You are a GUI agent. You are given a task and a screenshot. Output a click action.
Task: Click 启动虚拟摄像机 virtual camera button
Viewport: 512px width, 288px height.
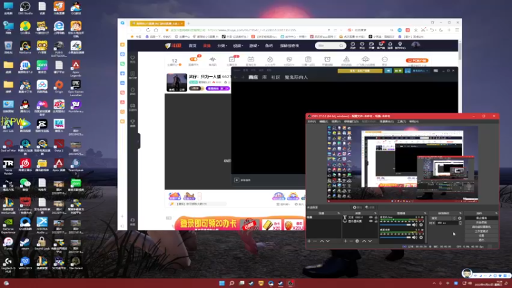click(x=482, y=227)
